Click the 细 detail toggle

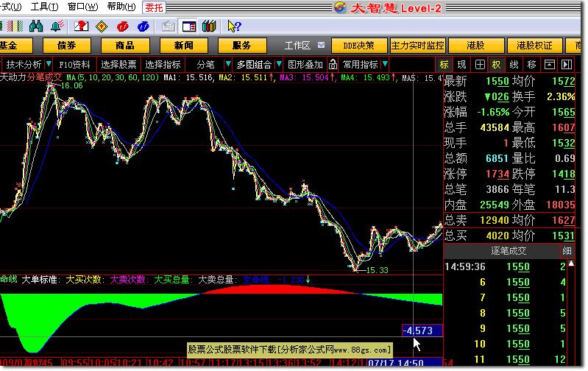coord(567,251)
